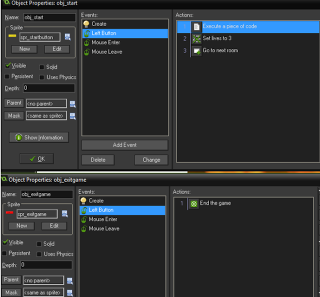Select the Go to next room action icon
This screenshot has width=320, height=297.
pyautogui.click(x=196, y=51)
